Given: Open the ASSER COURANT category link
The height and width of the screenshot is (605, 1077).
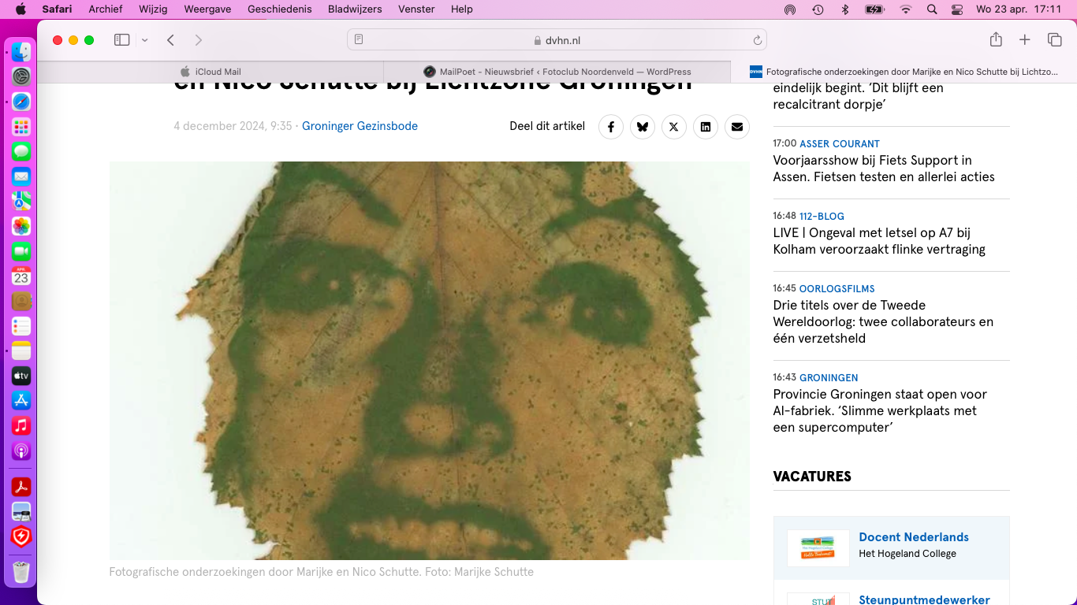Looking at the screenshot, I should click(x=839, y=143).
